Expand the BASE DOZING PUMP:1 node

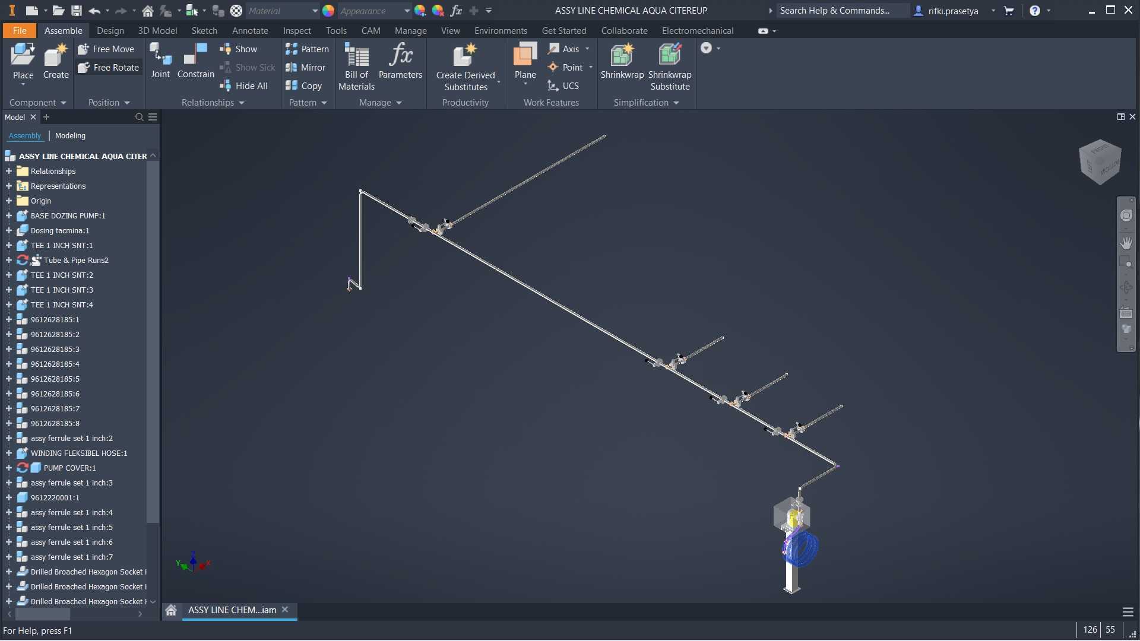(9, 216)
